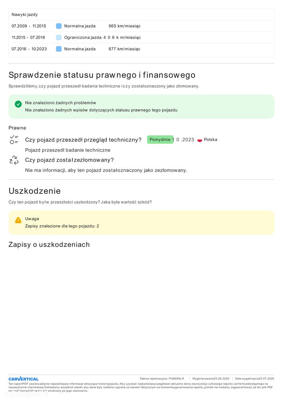Click the Zapisy o uszkodzeniach heading
This screenshot has height=401, width=283.
click(x=49, y=244)
